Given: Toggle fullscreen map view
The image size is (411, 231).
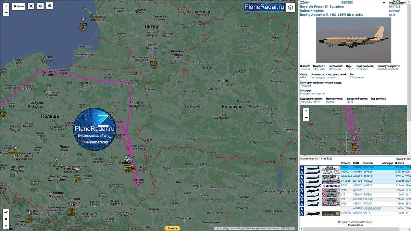Looking at the screenshot, I should (31, 6).
